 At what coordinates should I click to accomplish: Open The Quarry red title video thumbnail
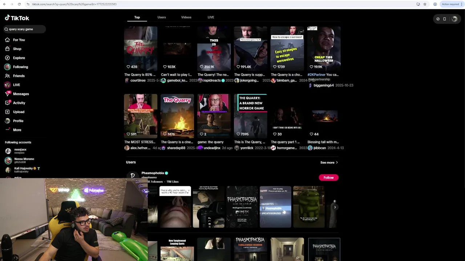click(141, 48)
